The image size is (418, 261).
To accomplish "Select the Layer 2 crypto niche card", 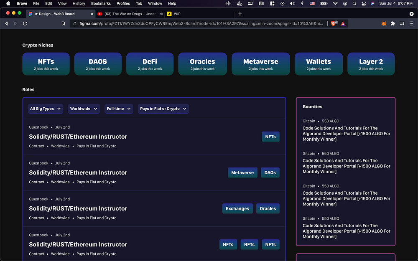I will pyautogui.click(x=371, y=64).
